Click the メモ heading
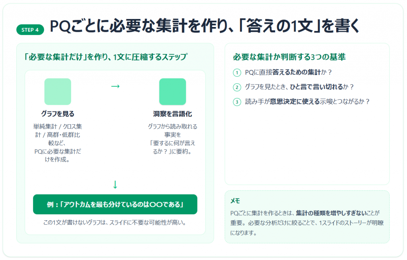407x260 pixels. 235,200
